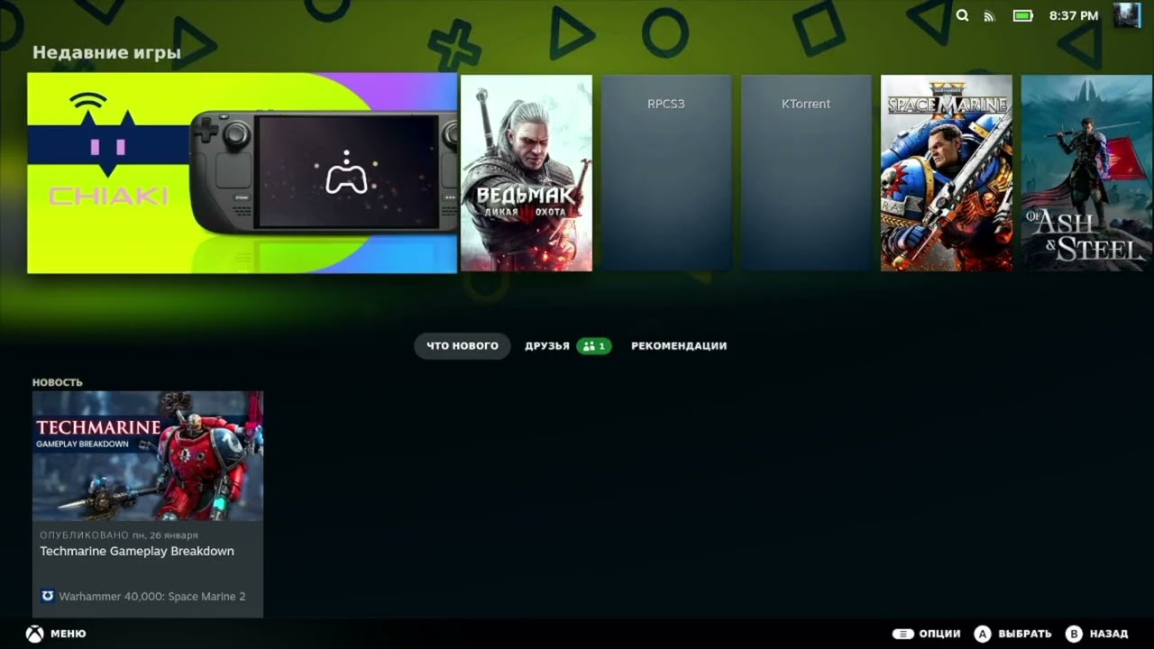Switch to the Друзья tab
This screenshot has width=1154, height=649.
tap(547, 346)
